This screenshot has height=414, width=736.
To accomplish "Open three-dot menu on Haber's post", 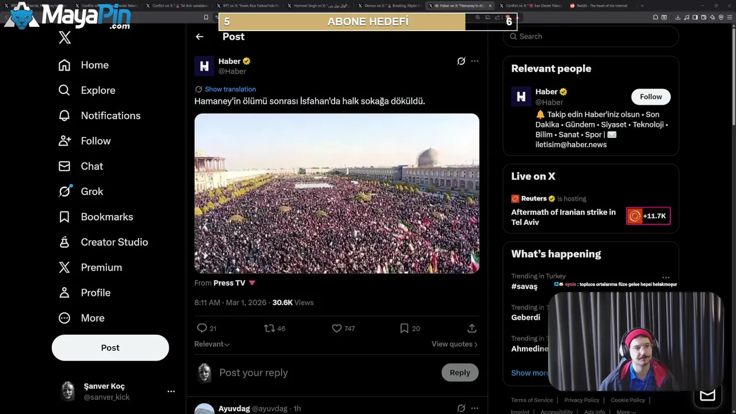I will (x=474, y=61).
